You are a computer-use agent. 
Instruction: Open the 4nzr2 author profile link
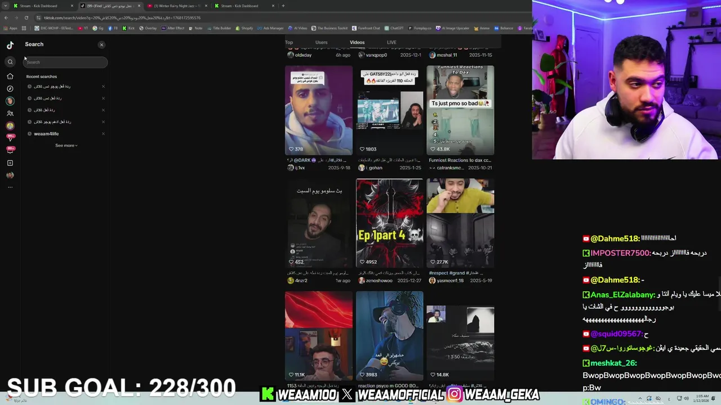tap(297, 281)
